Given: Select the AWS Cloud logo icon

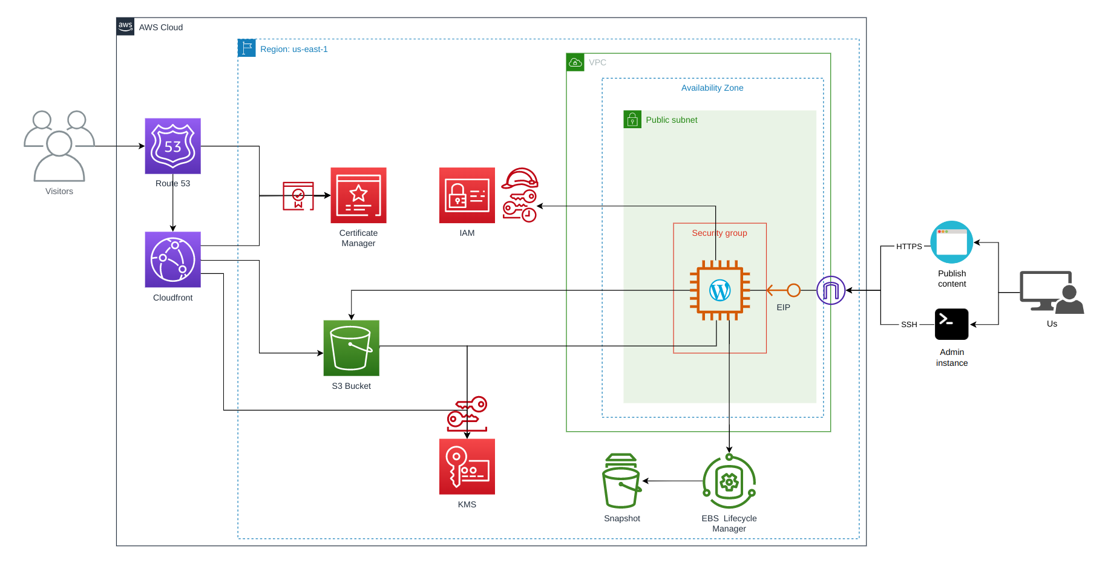Looking at the screenshot, I should click(x=125, y=27).
